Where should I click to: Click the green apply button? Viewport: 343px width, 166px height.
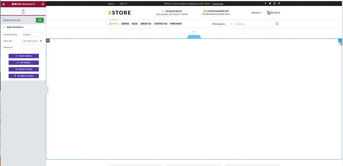pyautogui.click(x=40, y=20)
